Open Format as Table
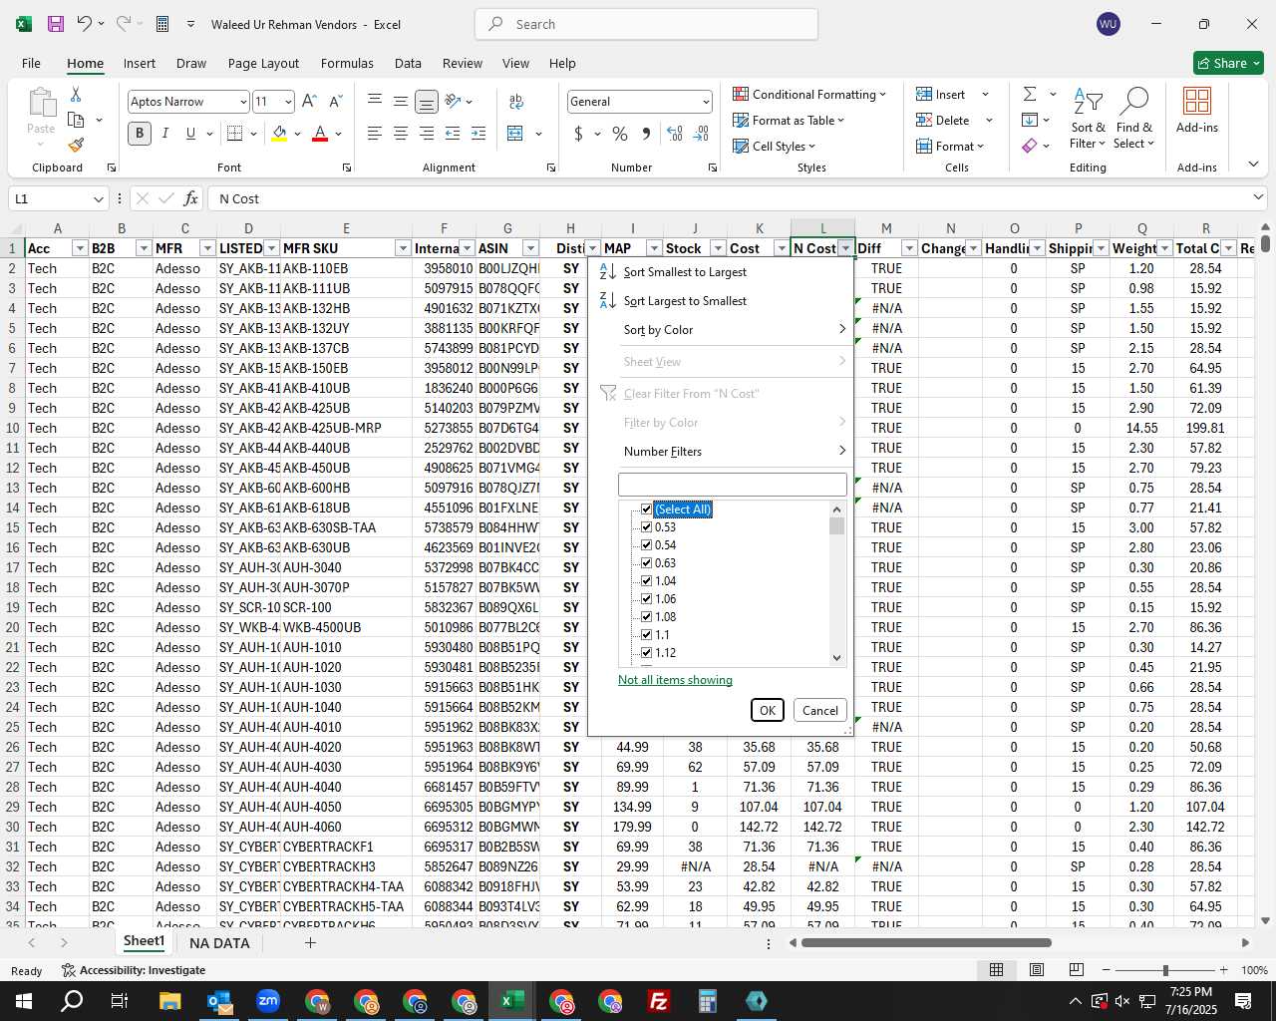1276x1021 pixels. coord(789,120)
